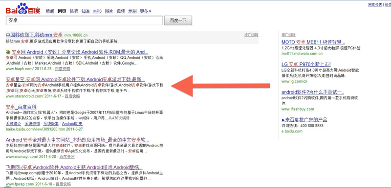Open 百度快照 for www.starandroid.com result
391x188 pixels.
pyautogui.click(x=72, y=96)
